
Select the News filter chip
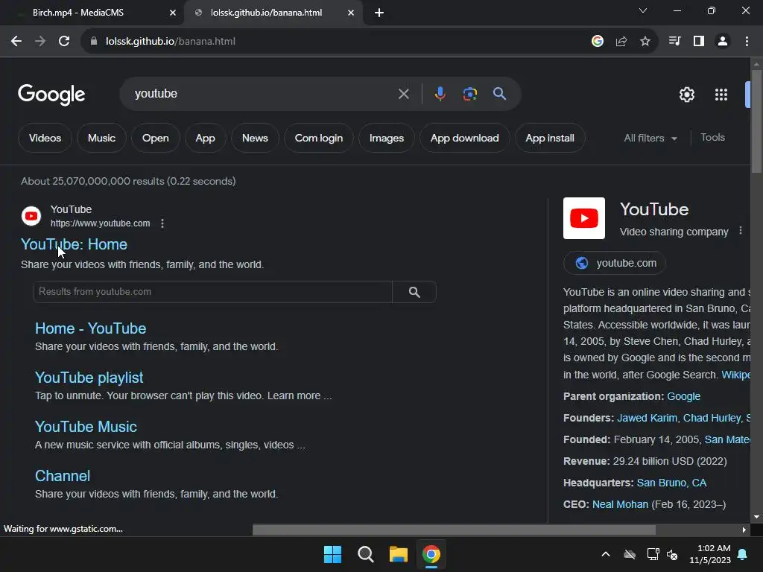tap(255, 138)
